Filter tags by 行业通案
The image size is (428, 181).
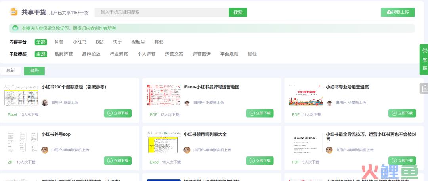pyautogui.click(x=119, y=54)
